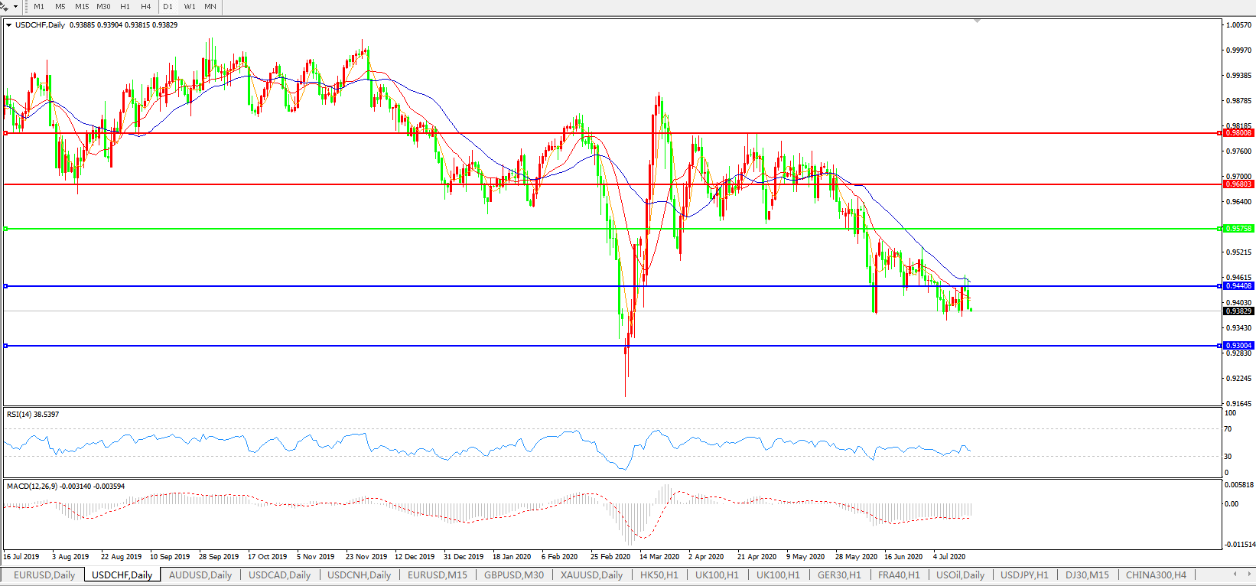This screenshot has width=1256, height=586.
Task: Click the MN monthly timeframe button
Action: pos(210,6)
